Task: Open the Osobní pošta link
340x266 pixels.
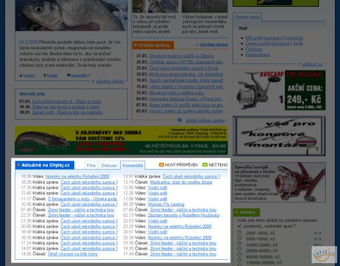Action: [x=258, y=44]
